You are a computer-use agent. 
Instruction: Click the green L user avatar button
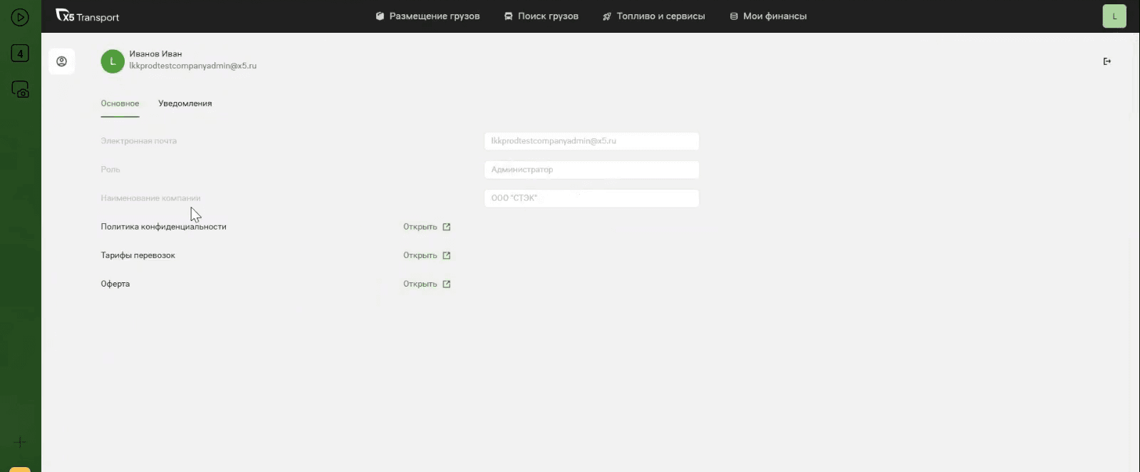pyautogui.click(x=1114, y=16)
